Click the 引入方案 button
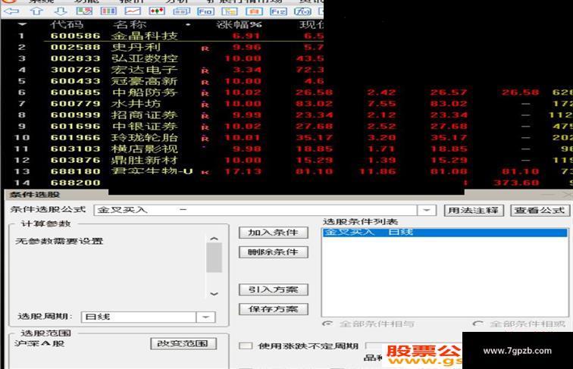The width and height of the screenshot is (573, 369). [x=274, y=289]
